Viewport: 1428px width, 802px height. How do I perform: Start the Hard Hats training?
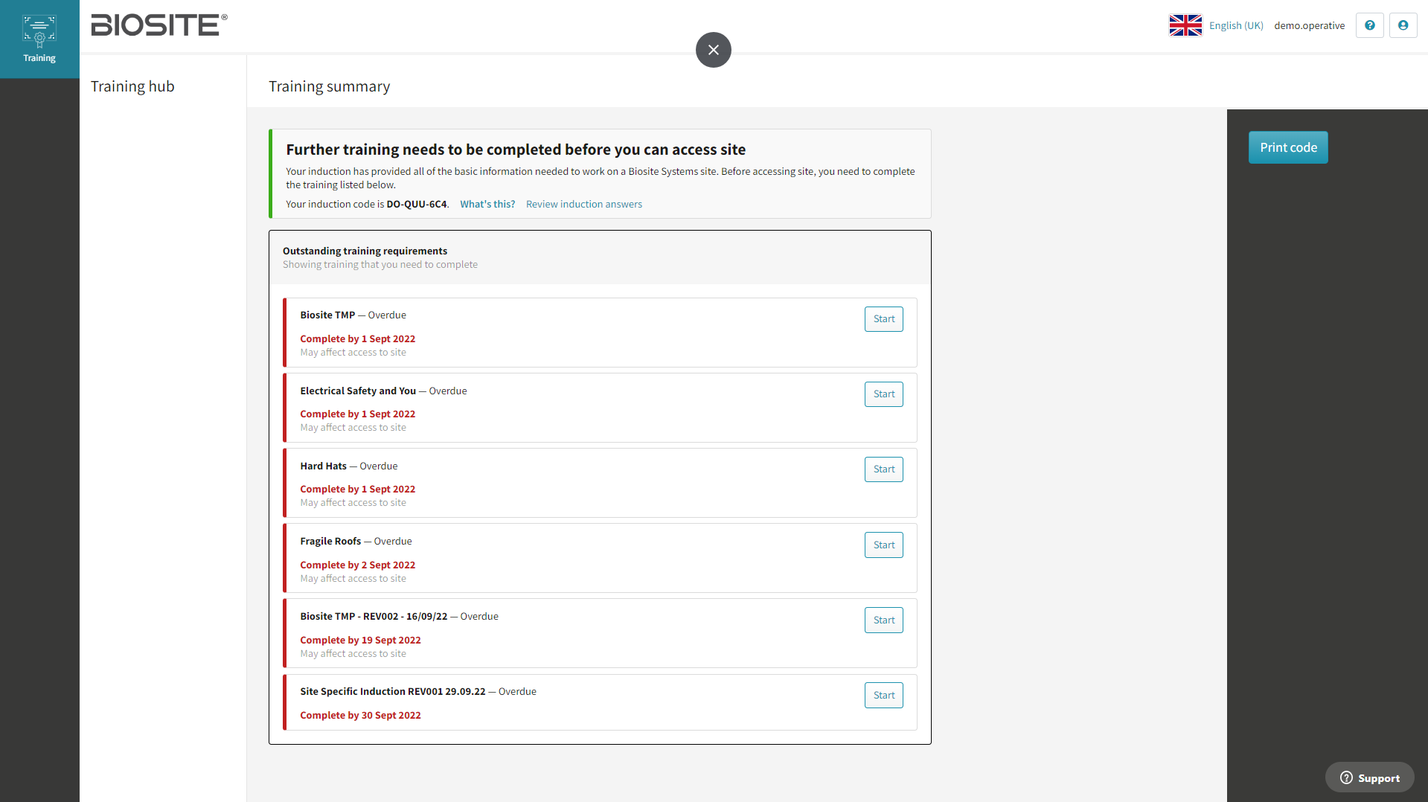tap(883, 469)
